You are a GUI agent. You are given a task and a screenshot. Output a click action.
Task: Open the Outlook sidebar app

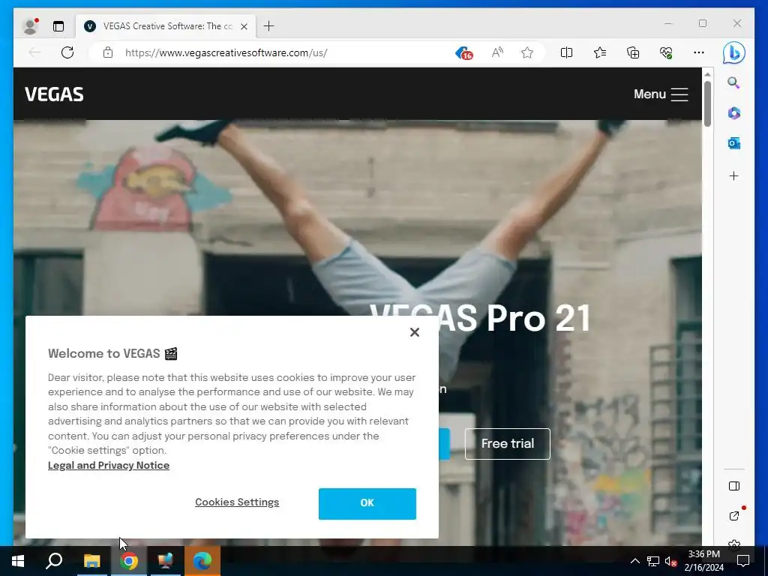pos(733,143)
